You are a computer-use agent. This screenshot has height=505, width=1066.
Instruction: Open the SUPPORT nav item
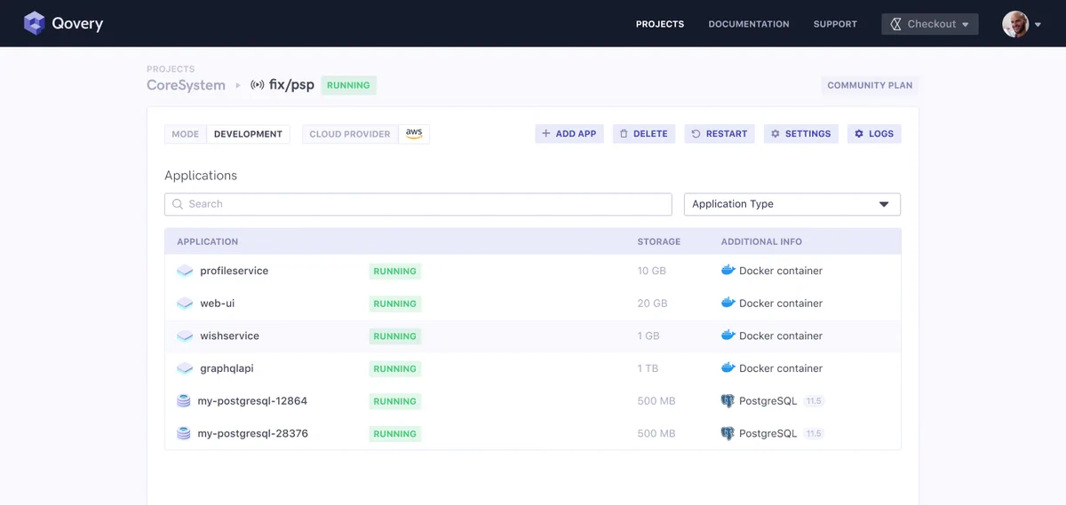coord(835,24)
